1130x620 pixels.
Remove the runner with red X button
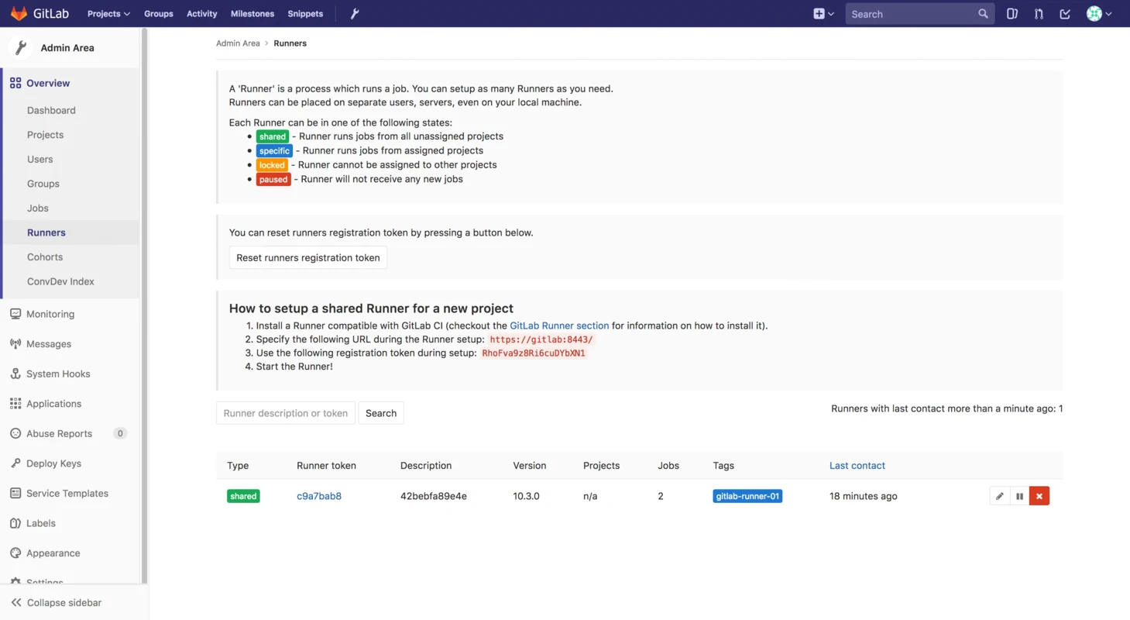[1039, 496]
